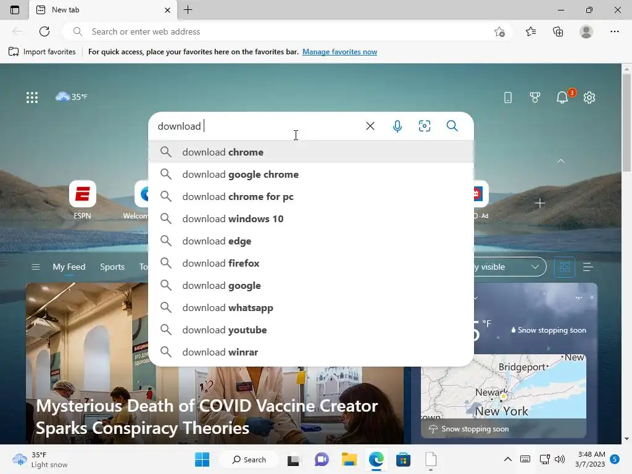This screenshot has width=632, height=474.
Task: Select suggestion download chrome for pc
Action: coord(311,196)
